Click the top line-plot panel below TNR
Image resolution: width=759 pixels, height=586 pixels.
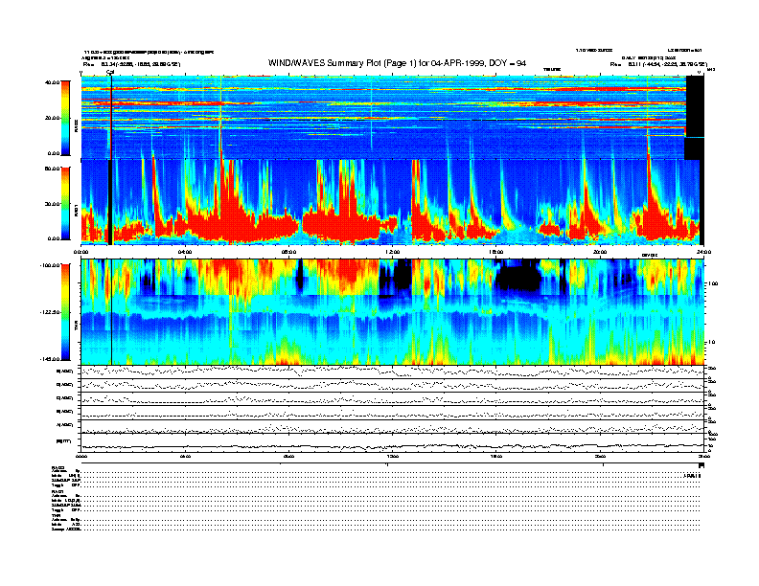pyautogui.click(x=393, y=372)
